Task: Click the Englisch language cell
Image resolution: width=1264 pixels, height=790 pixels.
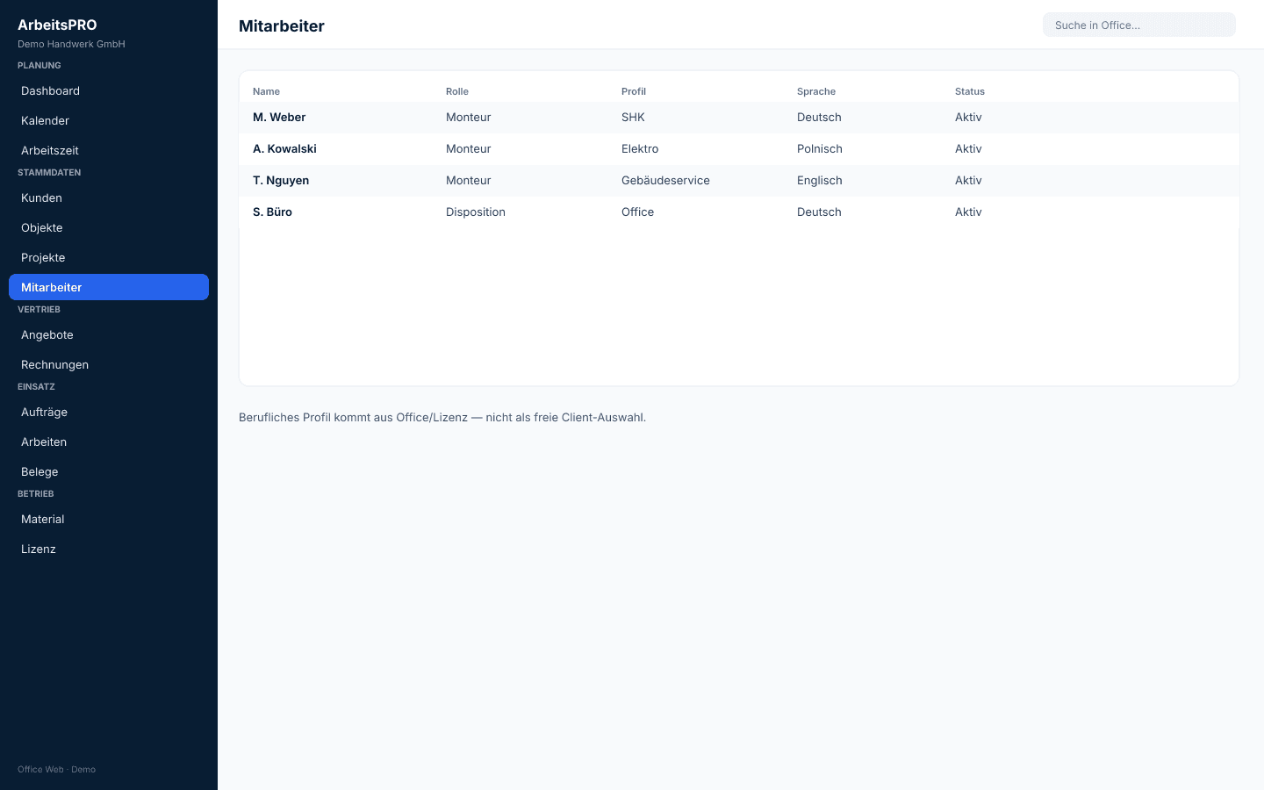Action: pos(820,180)
